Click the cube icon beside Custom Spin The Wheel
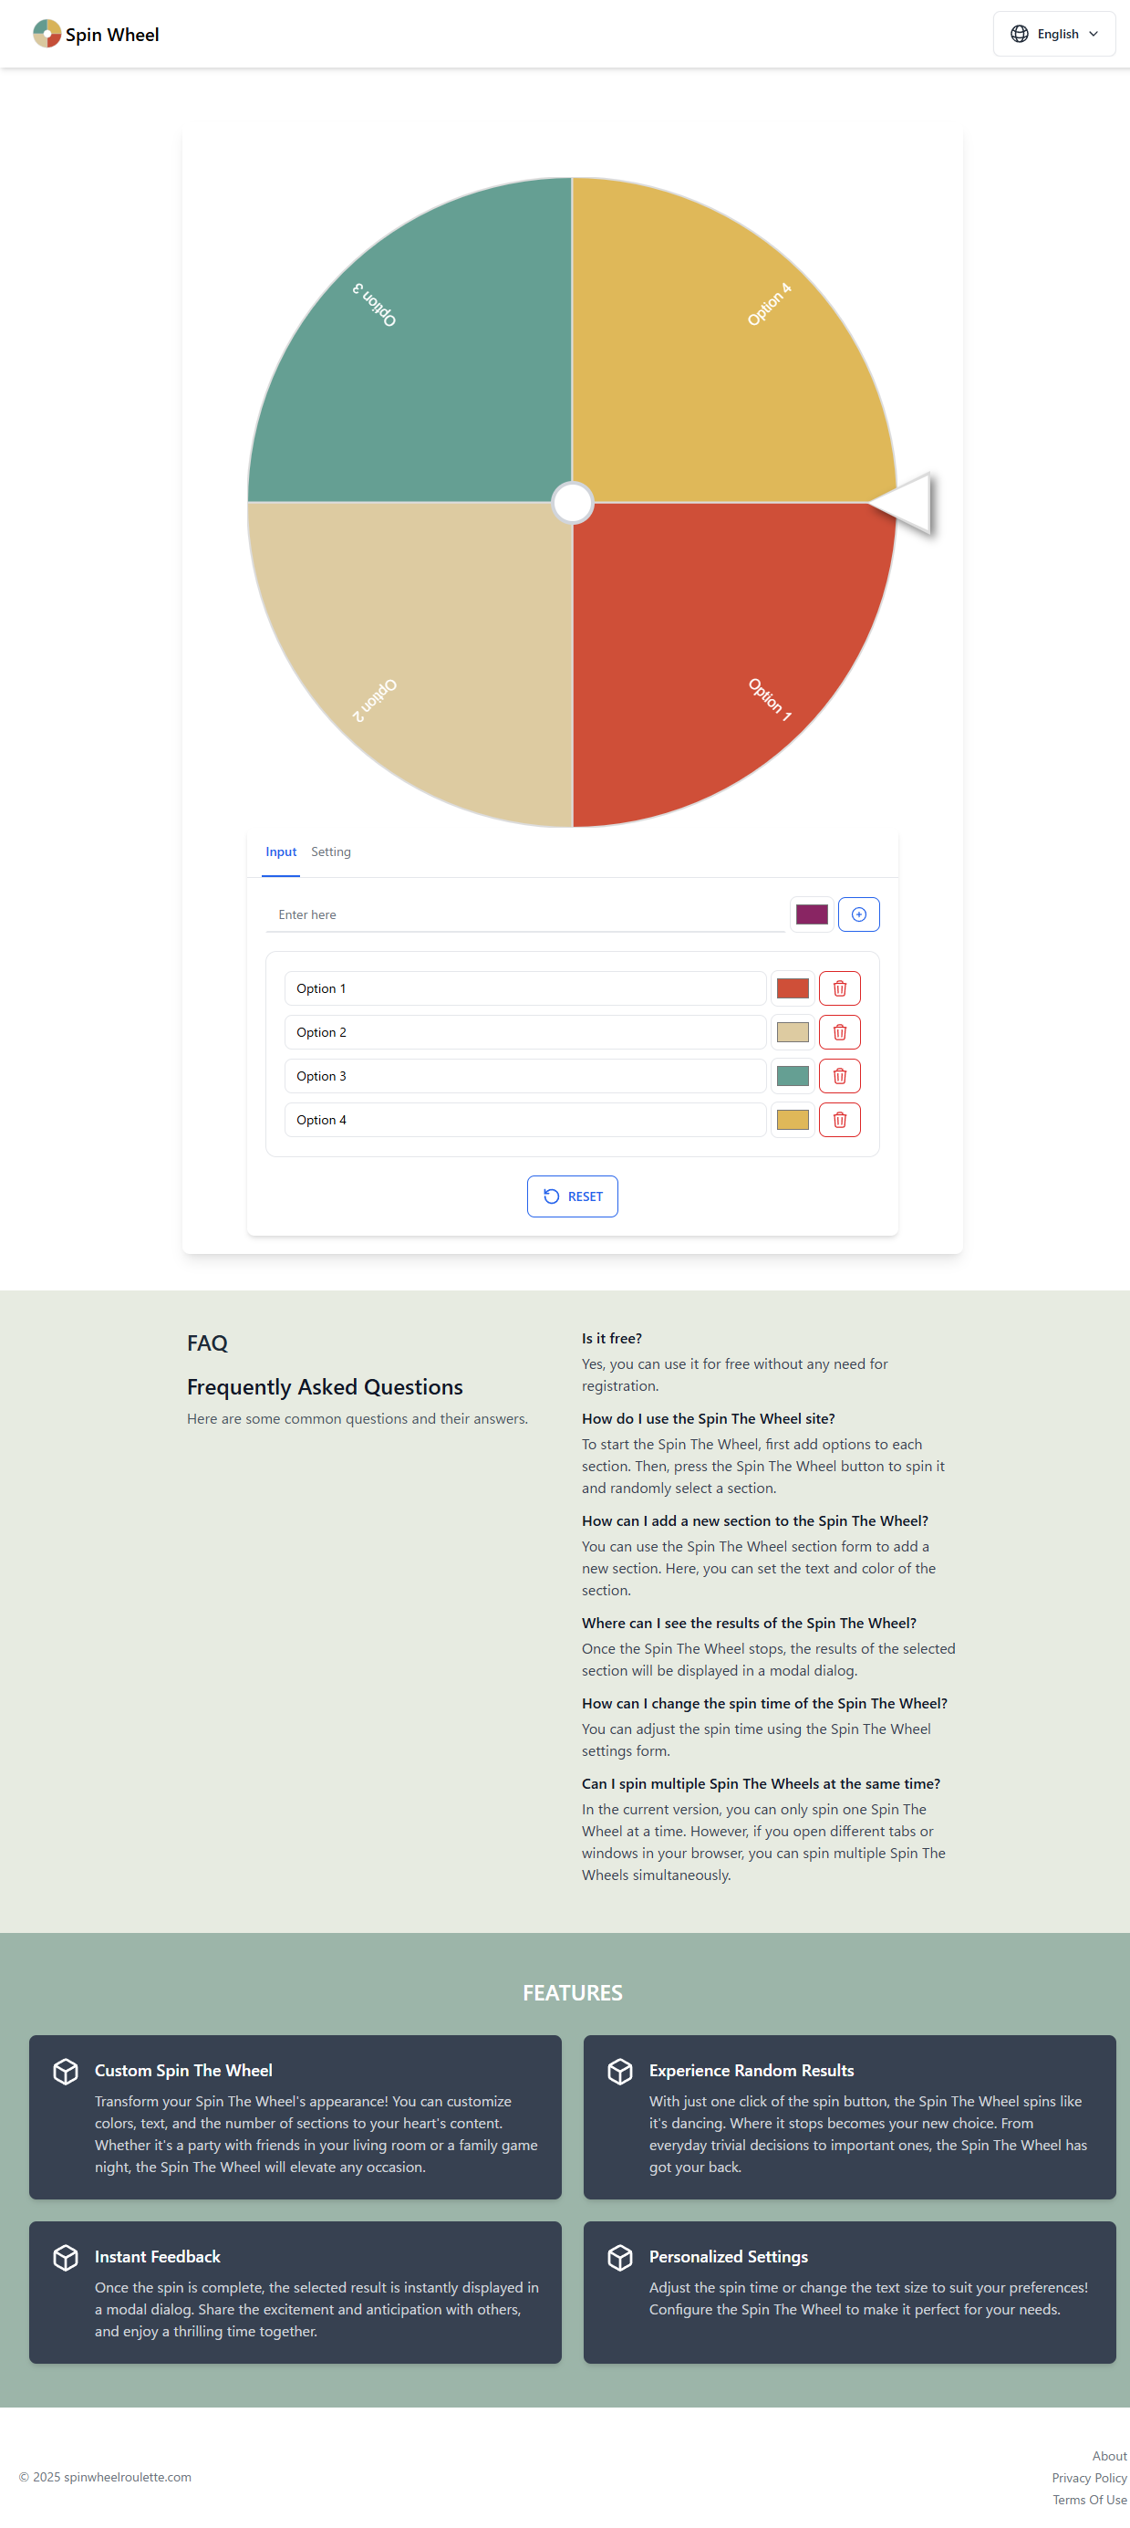The image size is (1130, 2528). pos(66,2071)
